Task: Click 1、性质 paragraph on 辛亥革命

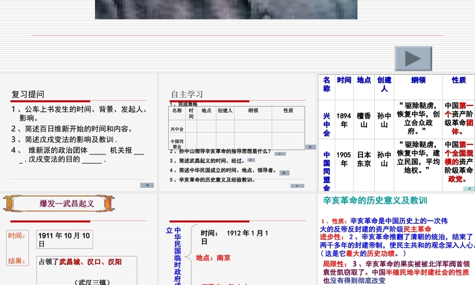Action: [x=384, y=225]
